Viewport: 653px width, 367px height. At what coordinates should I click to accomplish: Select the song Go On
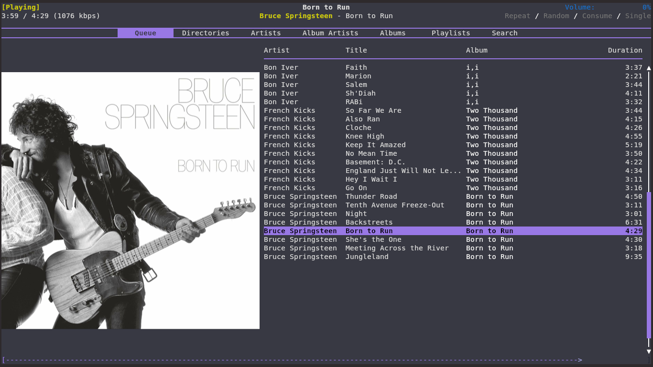453,188
